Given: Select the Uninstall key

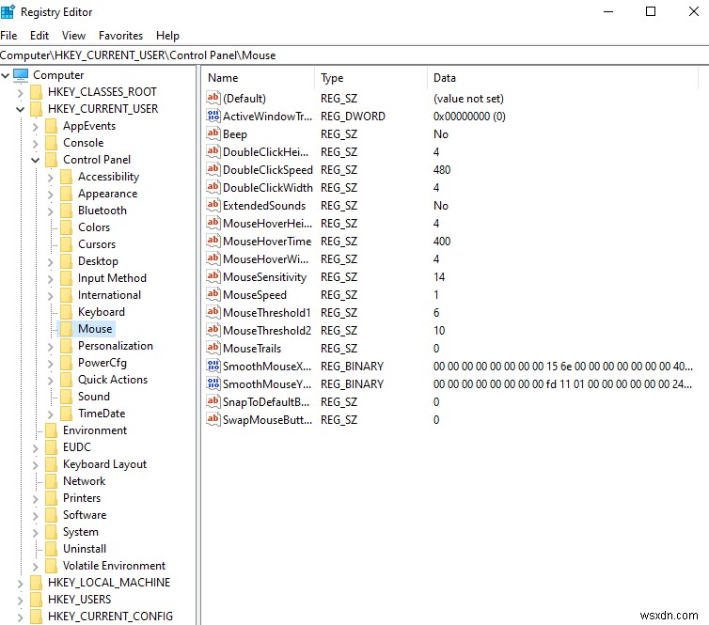Looking at the screenshot, I should 85,548.
